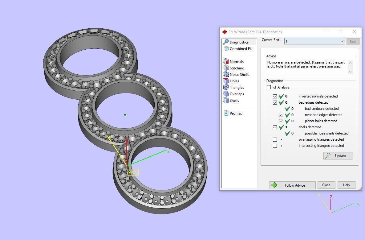Uncheck near bad edges detected checkbox
This screenshot has width=365, height=240.
(281, 115)
